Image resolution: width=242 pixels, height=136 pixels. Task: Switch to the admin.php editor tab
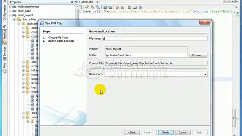87,2
